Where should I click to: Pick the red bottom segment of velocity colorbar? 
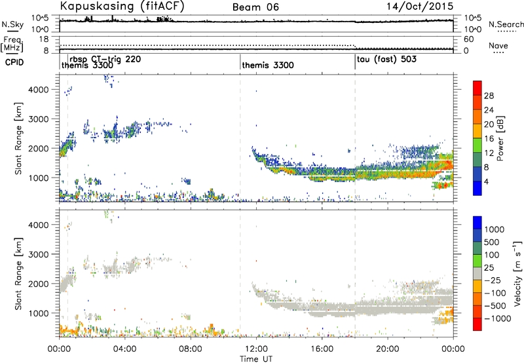click(477, 324)
